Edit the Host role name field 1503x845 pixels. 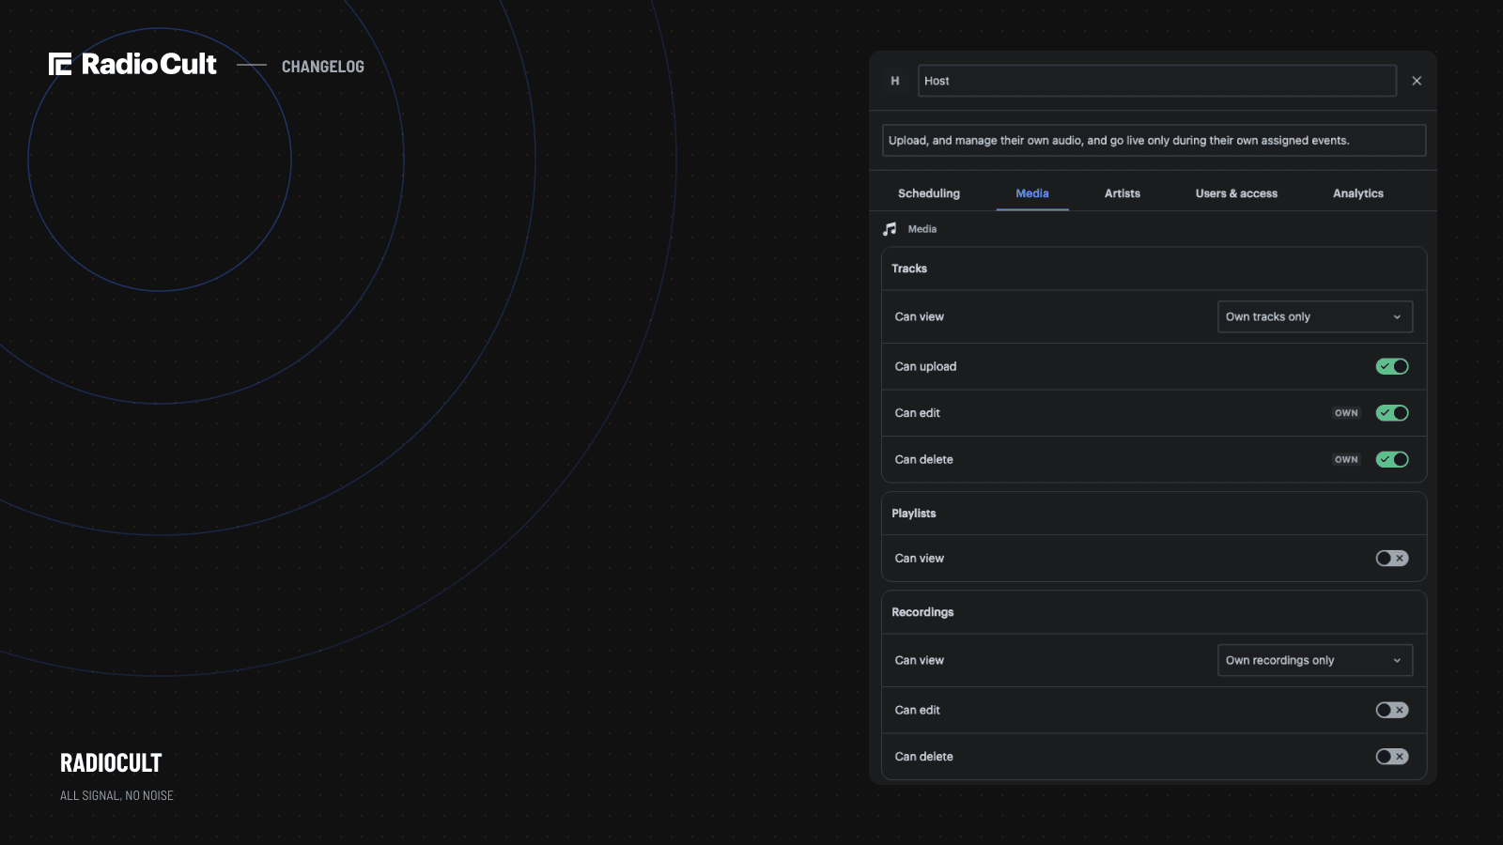1157,81
